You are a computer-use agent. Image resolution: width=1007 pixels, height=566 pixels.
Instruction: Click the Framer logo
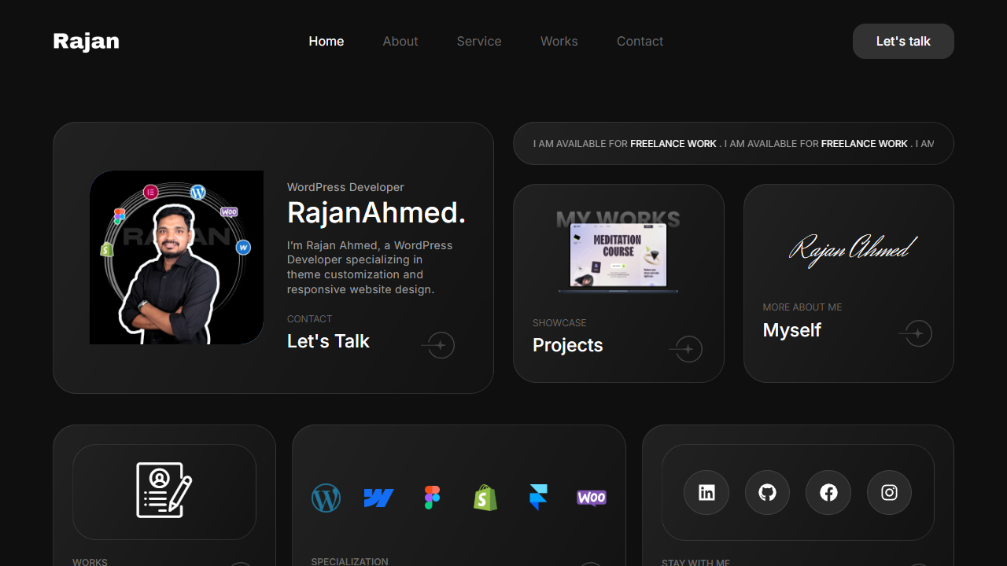tap(538, 498)
